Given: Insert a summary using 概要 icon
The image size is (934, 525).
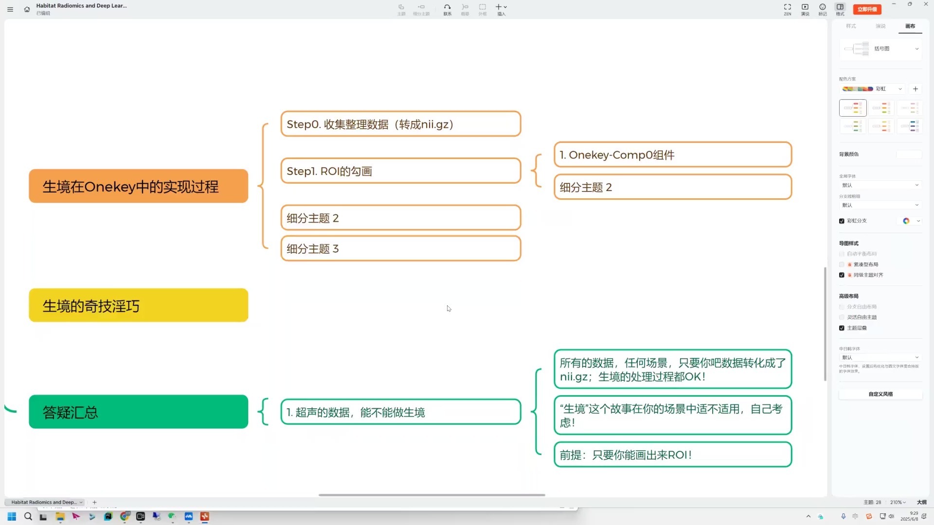Looking at the screenshot, I should [x=465, y=10].
